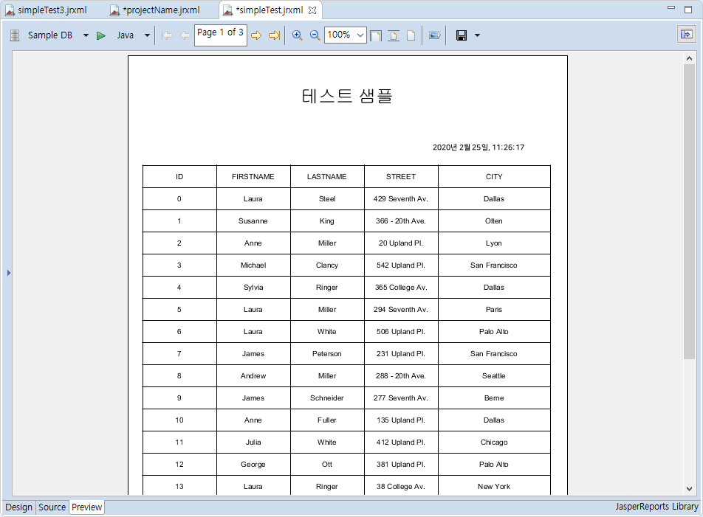Image resolution: width=703 pixels, height=517 pixels.
Task: Run the report with the green play icon
Action: click(x=101, y=35)
